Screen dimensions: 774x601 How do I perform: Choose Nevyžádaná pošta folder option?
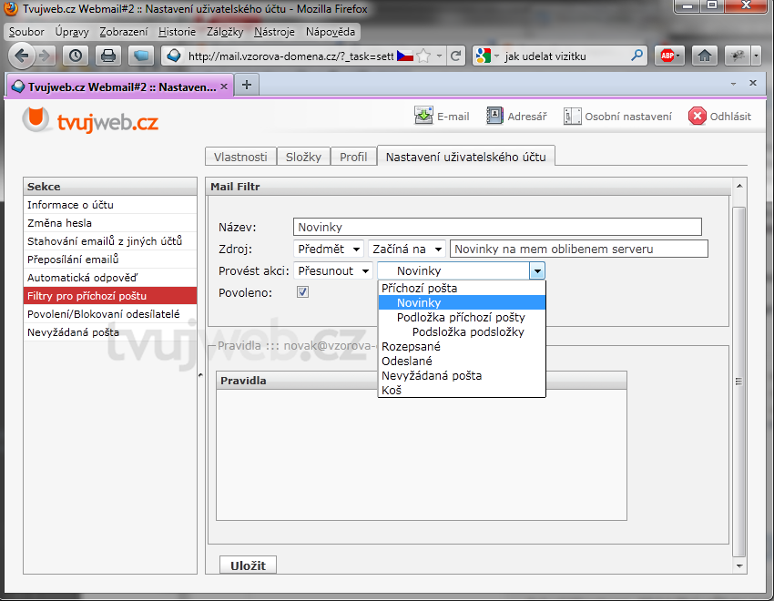tap(432, 375)
